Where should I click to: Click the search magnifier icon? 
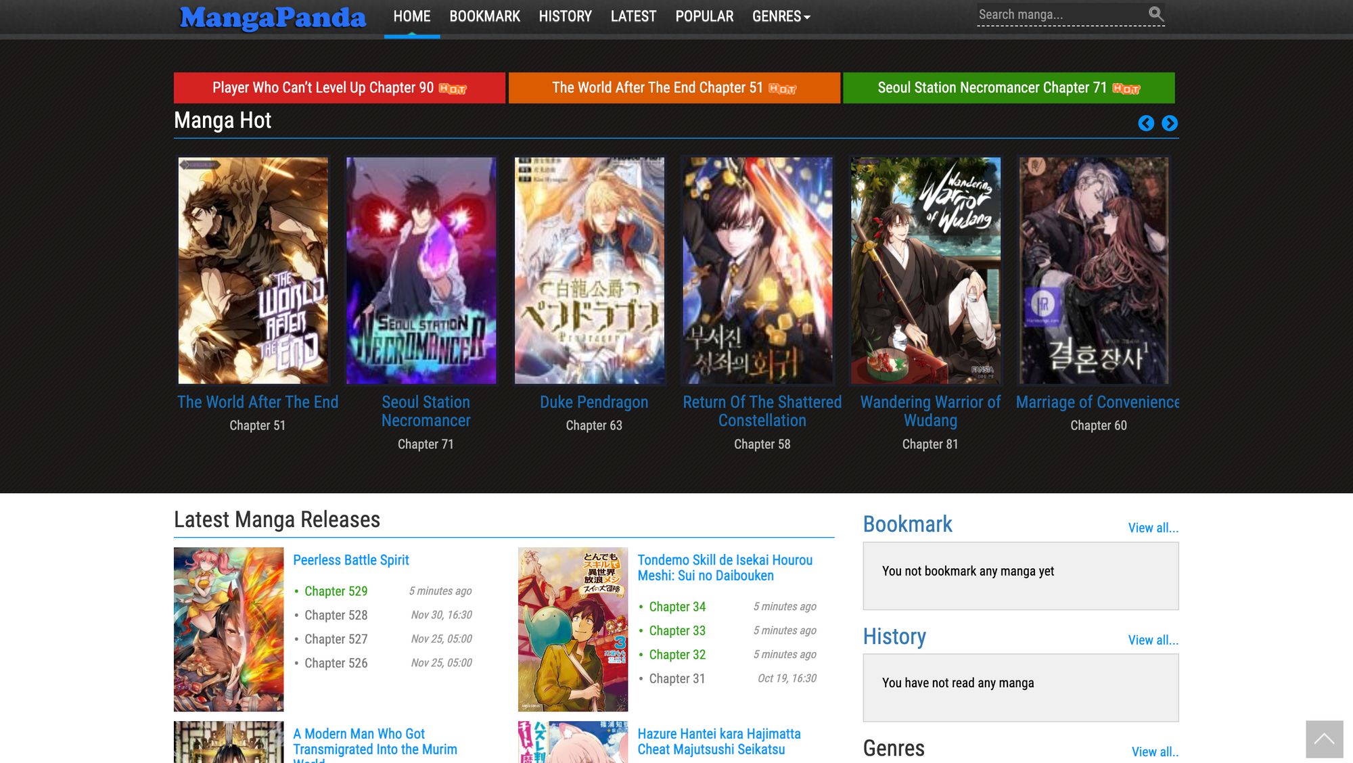[1155, 14]
